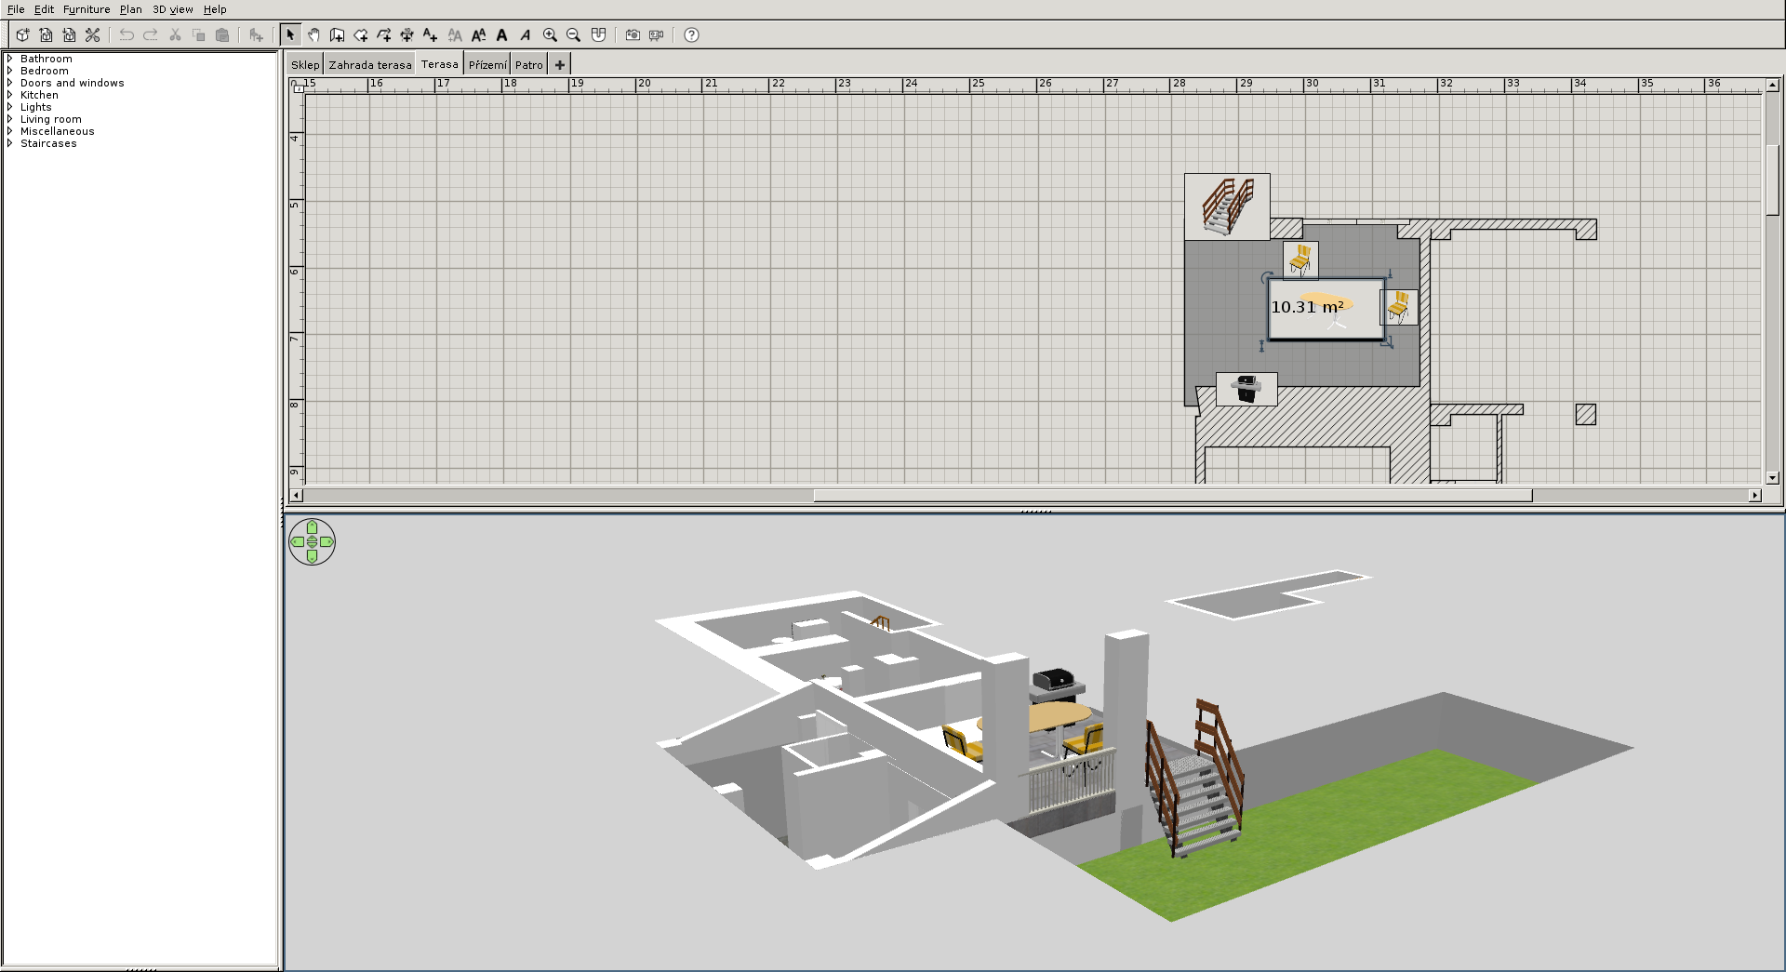Select the grill furniture in plan
Image resolution: width=1786 pixels, height=972 pixels.
[x=1246, y=389]
